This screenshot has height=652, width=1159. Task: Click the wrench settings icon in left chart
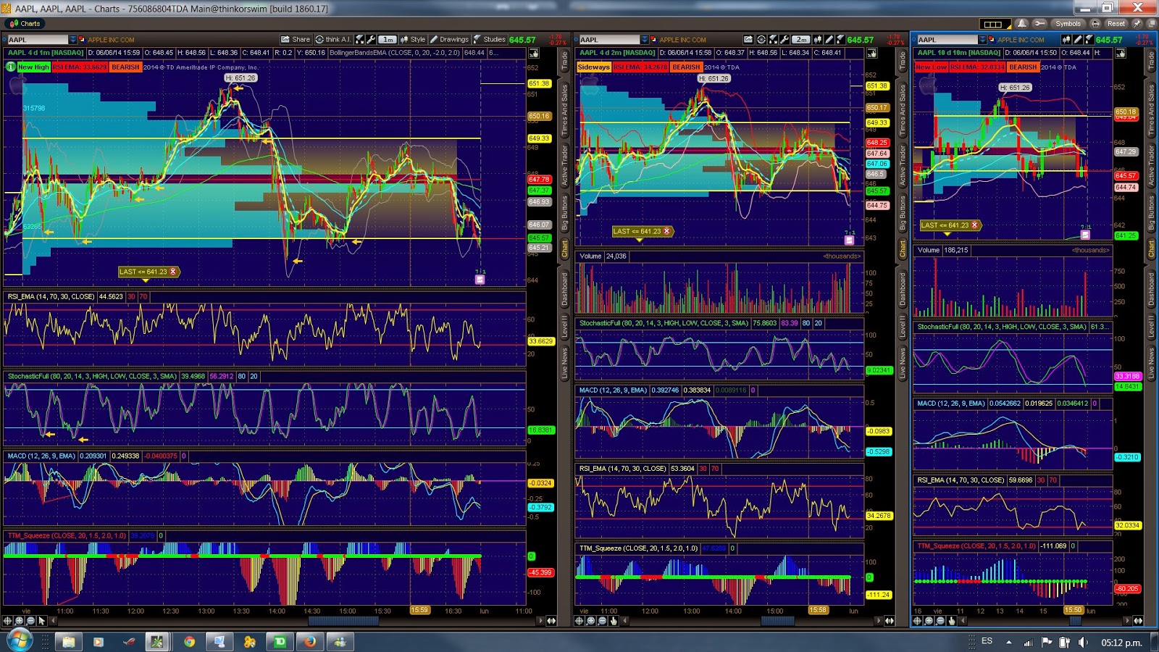pyautogui.click(x=372, y=39)
